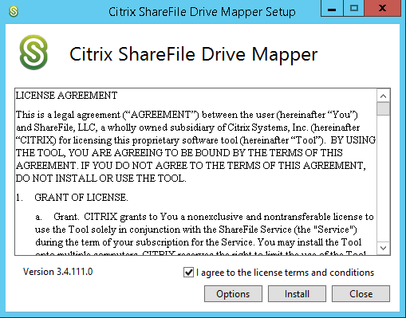Click the license scrollbar down arrow
Image resolution: width=406 pixels, height=318 pixels.
click(x=383, y=248)
